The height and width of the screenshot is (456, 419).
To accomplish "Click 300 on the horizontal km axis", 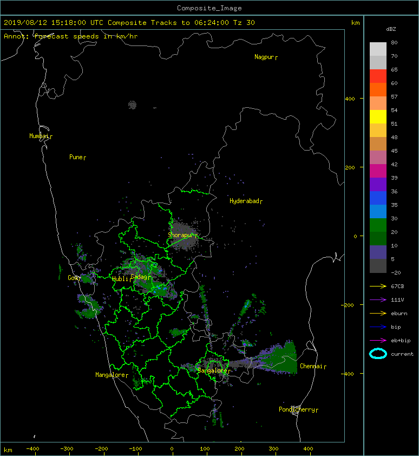I will click(273, 449).
